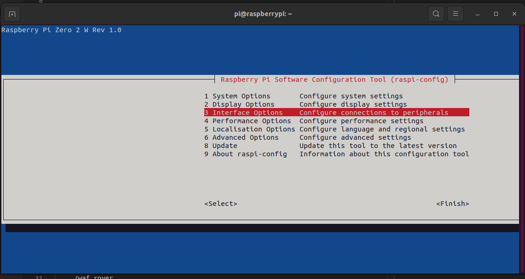Click the terminal vertical scrollbar
This screenshot has width=525, height=279.
pyautogui.click(x=522, y=149)
